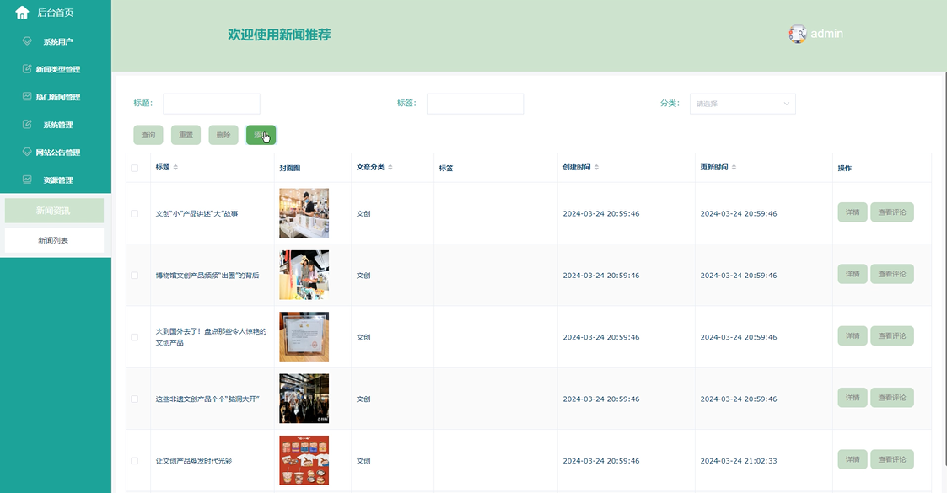Open cover image of 文创"小"产品讲述"大"故事
The image size is (947, 493).
click(x=304, y=213)
